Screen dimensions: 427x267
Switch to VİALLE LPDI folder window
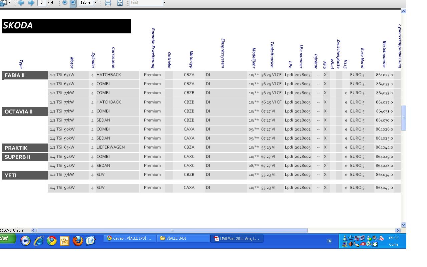pyautogui.click(x=183, y=239)
